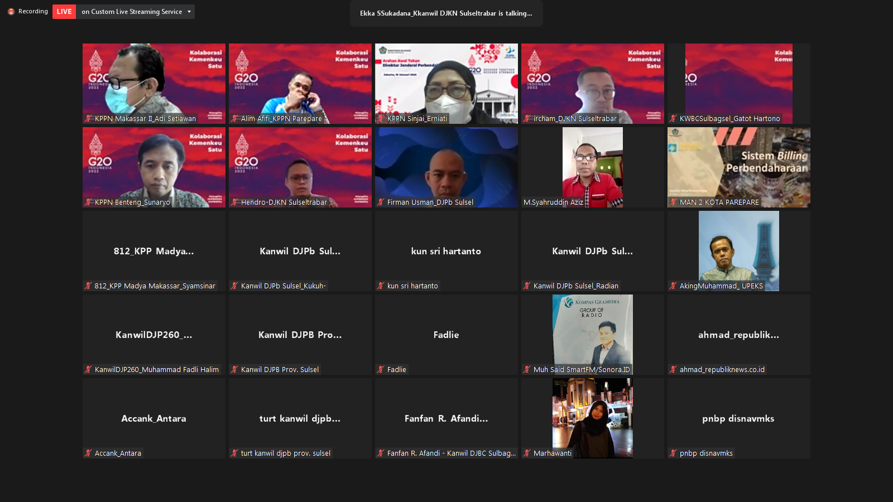Select the Marhawanti participant tile

[x=592, y=418]
